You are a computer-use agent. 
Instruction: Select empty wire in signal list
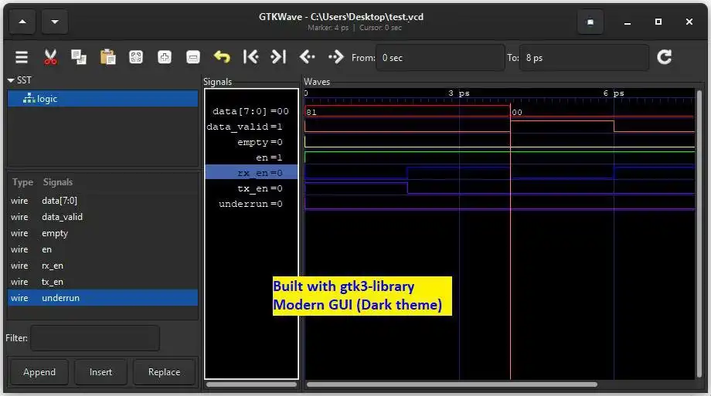(103, 233)
